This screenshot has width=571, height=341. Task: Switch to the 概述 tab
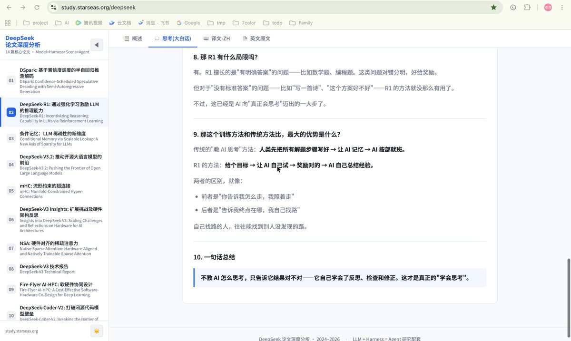coord(133,39)
